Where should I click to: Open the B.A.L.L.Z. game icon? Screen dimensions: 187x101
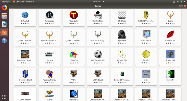[25, 15]
